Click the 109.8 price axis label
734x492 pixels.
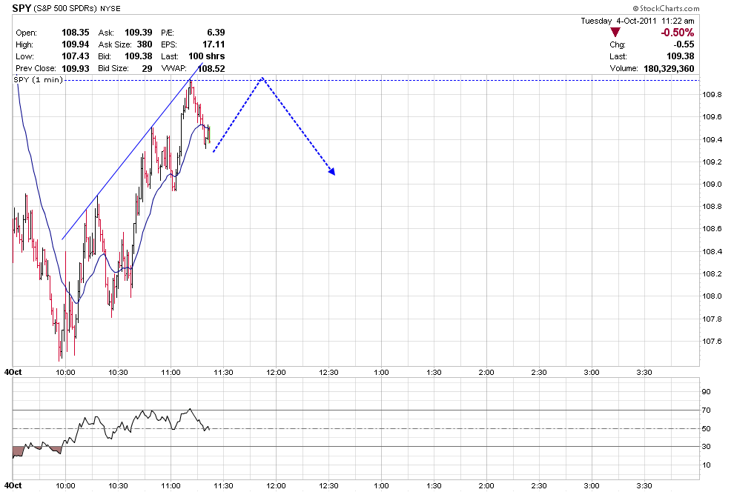(712, 94)
